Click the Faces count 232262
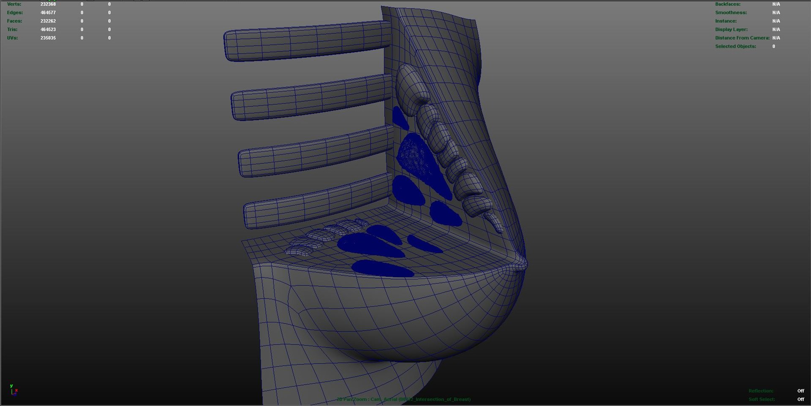Screen dimensions: 811x406 point(48,21)
